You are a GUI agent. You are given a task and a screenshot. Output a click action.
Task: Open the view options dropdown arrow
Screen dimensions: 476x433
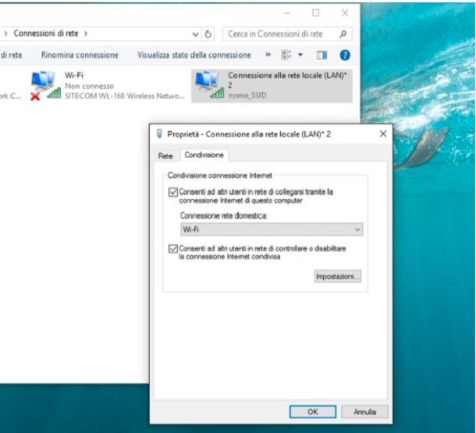click(x=300, y=55)
